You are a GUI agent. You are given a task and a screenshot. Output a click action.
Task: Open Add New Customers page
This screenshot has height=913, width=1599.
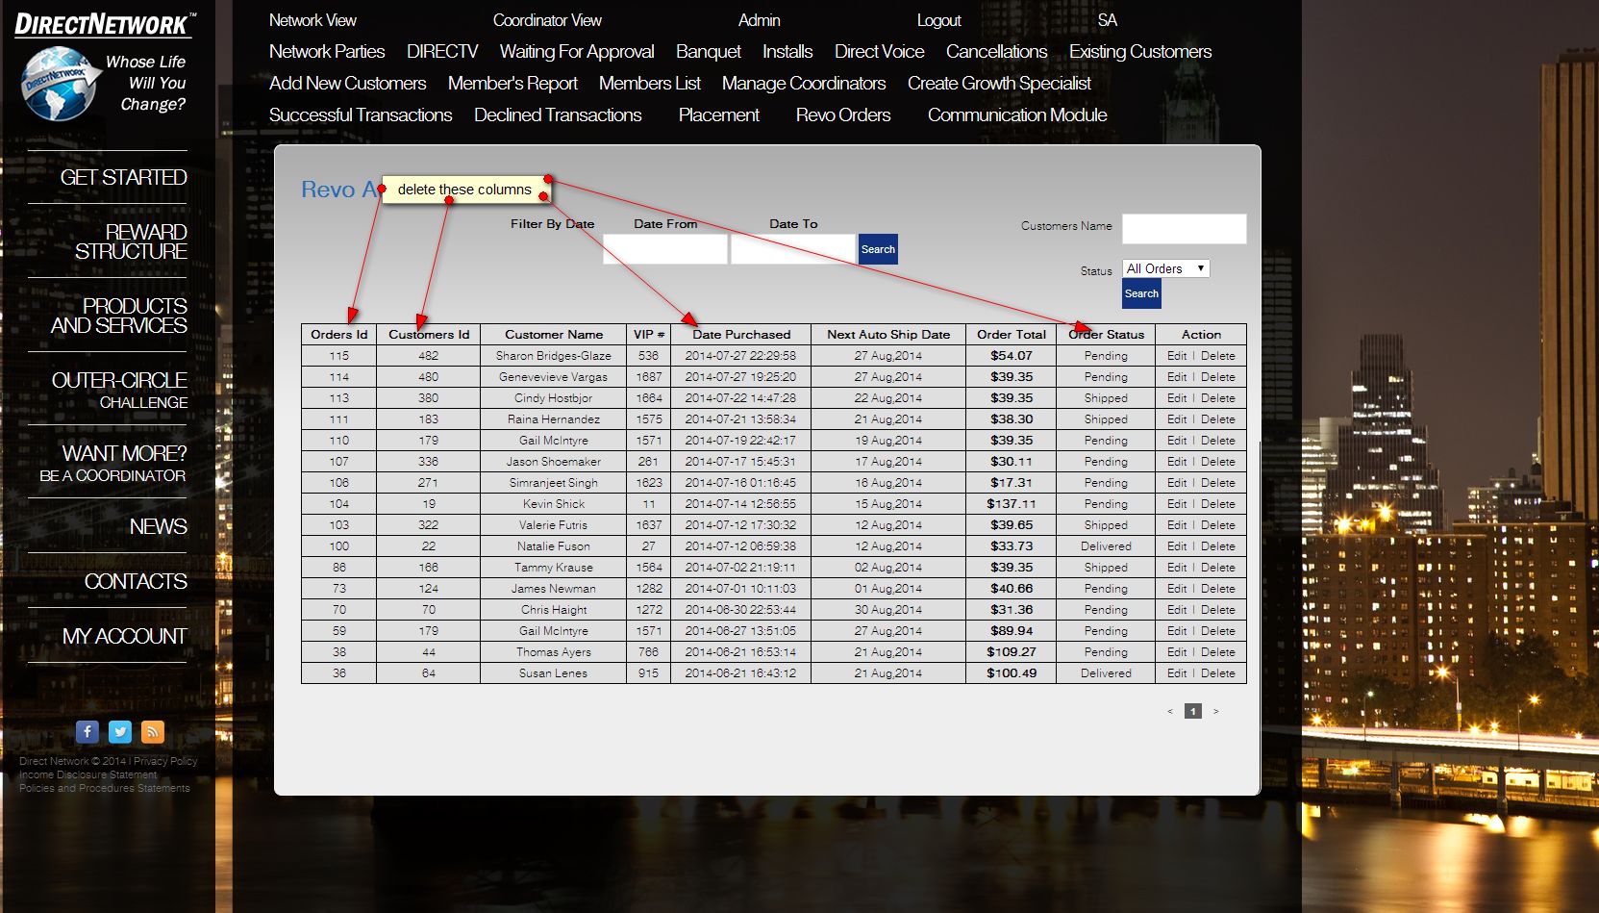pos(348,84)
